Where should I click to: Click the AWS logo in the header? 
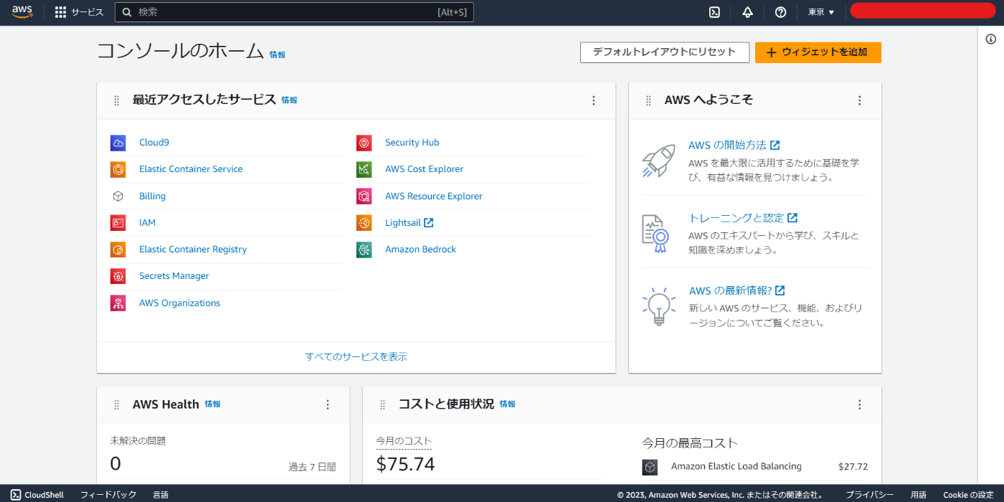click(x=22, y=11)
